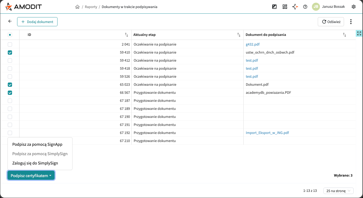Toggle the select-all header checkbox
The height and width of the screenshot is (198, 363).
[x=10, y=35]
